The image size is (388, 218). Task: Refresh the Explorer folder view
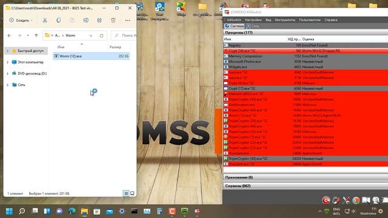(x=101, y=36)
